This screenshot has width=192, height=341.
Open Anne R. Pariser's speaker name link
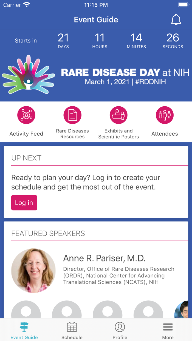tap(104, 258)
